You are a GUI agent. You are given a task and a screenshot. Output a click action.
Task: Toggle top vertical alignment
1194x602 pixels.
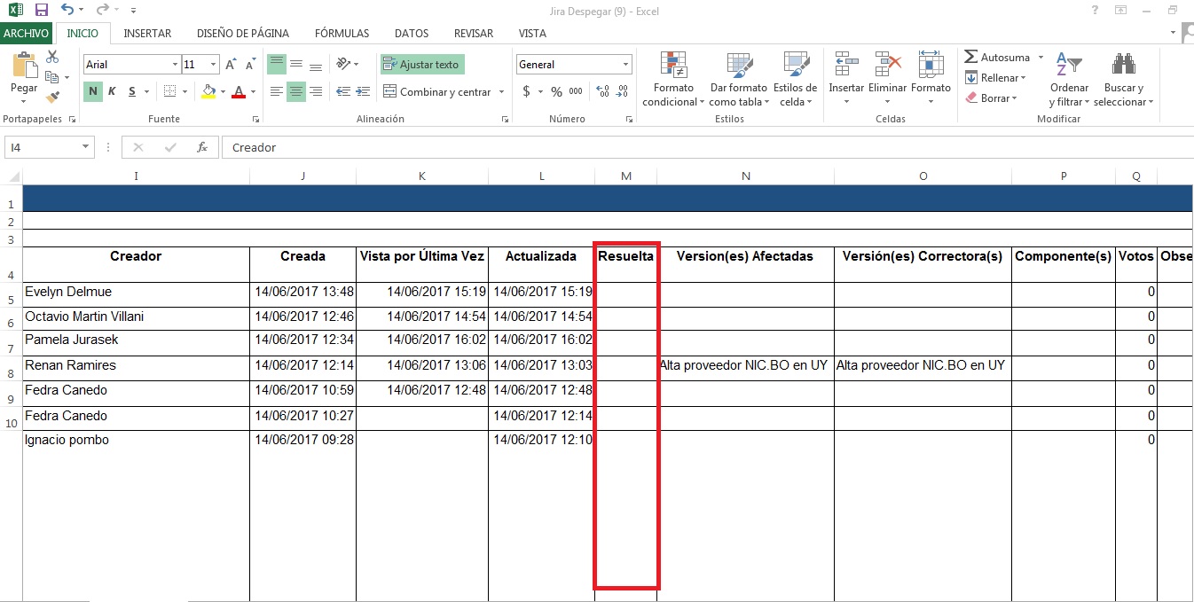click(x=277, y=64)
